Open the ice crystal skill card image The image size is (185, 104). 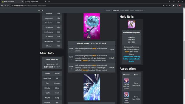pos(92,87)
